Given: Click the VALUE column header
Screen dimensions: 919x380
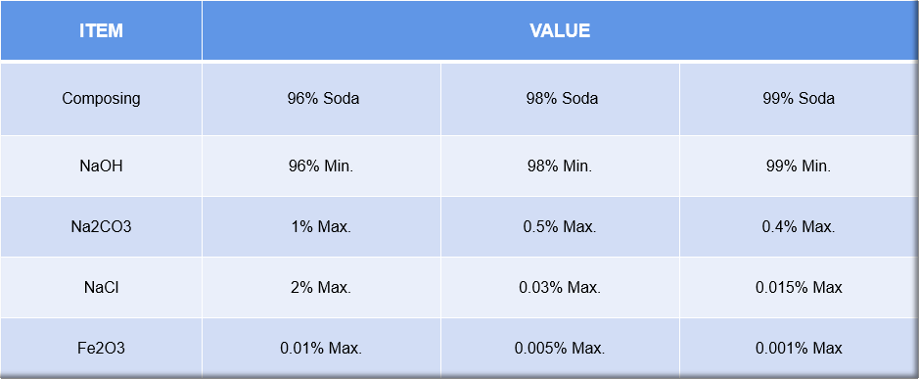Looking at the screenshot, I should coord(560,30).
